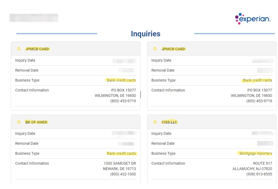Image resolution: width=278 pixels, height=189 pixels.
Task: Click Mortgage reporters business type value
Action: 256,153
